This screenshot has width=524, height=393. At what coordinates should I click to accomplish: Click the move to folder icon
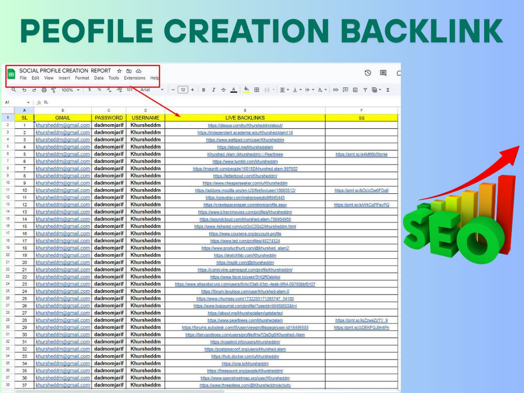pos(129,71)
